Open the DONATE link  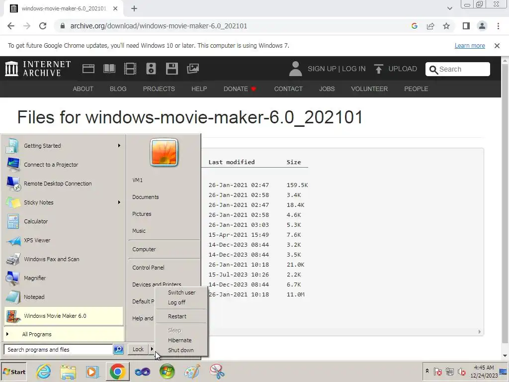point(240,89)
